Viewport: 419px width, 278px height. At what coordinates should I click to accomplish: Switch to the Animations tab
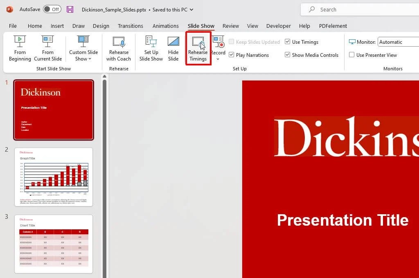tap(165, 26)
